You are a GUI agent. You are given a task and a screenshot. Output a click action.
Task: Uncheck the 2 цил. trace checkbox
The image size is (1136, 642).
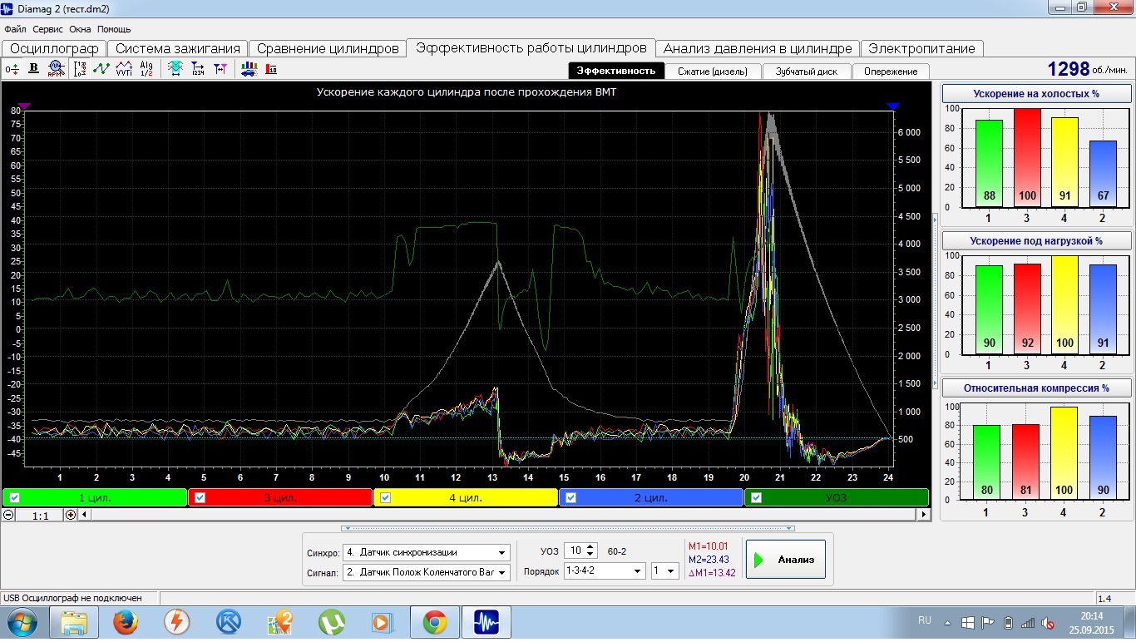(x=570, y=497)
